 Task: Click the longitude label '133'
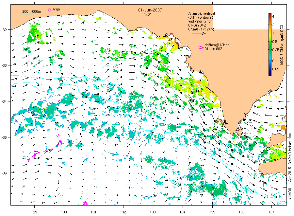point(153,212)
